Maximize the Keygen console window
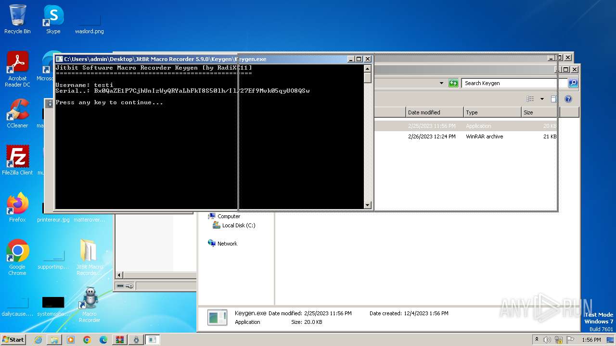Viewport: 616px width, 346px height. point(359,59)
